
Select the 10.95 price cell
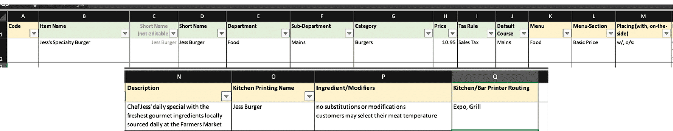tap(445, 50)
